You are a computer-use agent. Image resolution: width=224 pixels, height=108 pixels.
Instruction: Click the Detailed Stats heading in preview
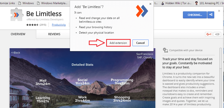82,65
